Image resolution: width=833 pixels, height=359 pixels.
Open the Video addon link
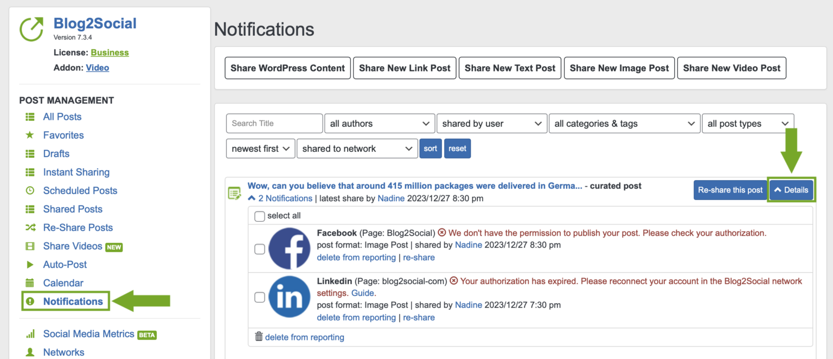[x=98, y=68]
